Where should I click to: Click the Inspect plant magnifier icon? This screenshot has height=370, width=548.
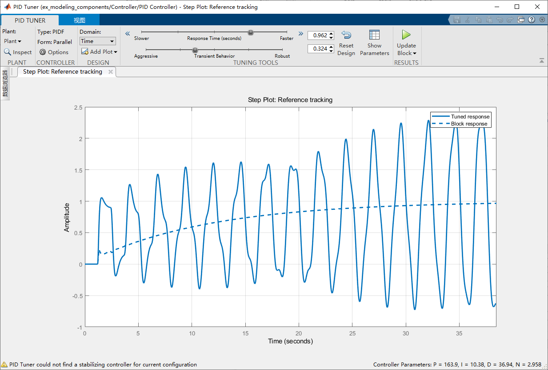pos(8,52)
